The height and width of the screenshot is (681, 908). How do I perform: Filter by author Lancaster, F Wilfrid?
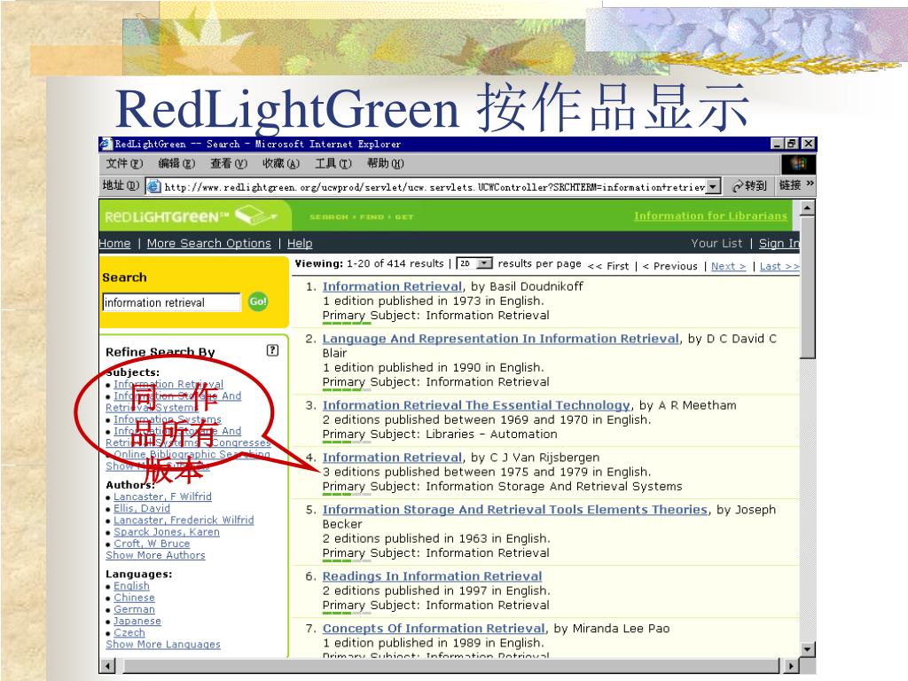pyautogui.click(x=163, y=497)
